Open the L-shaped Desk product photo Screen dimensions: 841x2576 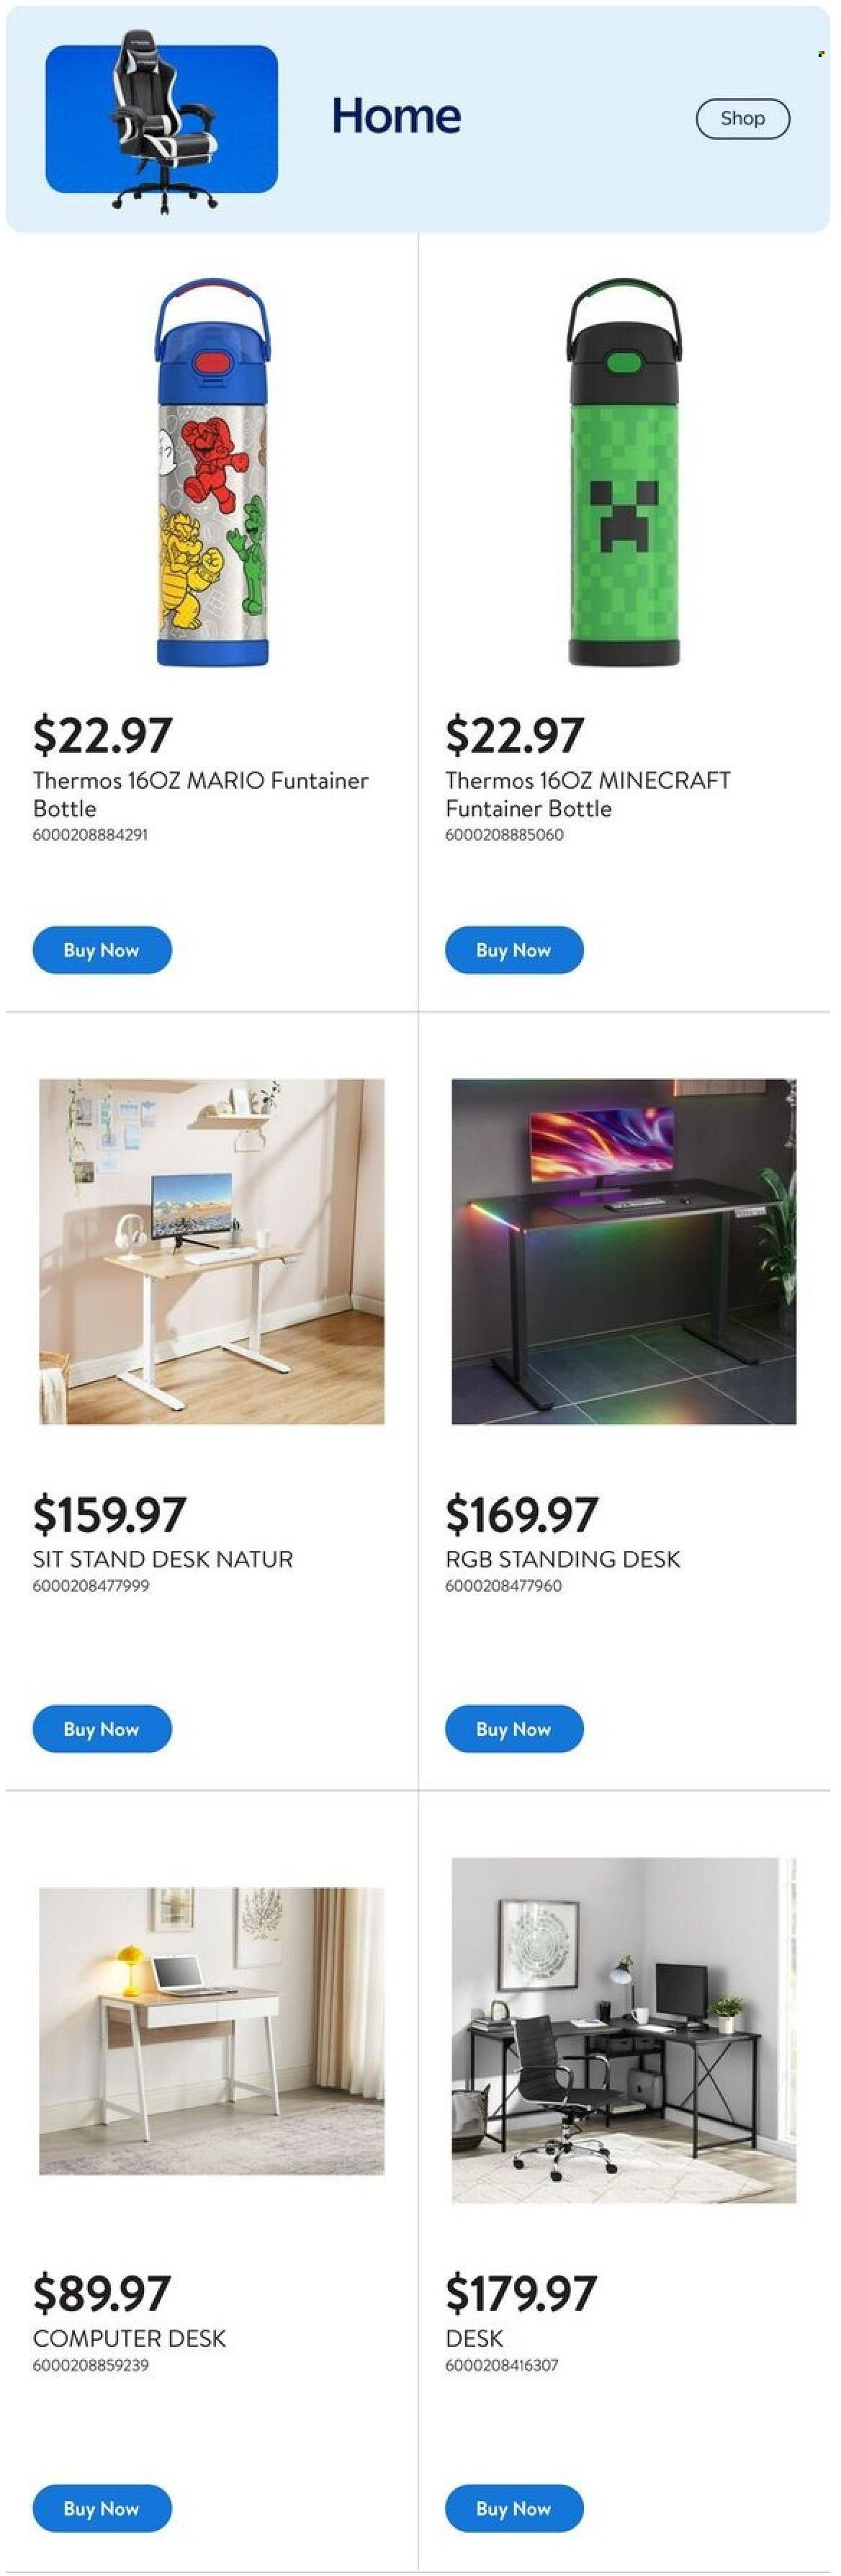point(624,2031)
